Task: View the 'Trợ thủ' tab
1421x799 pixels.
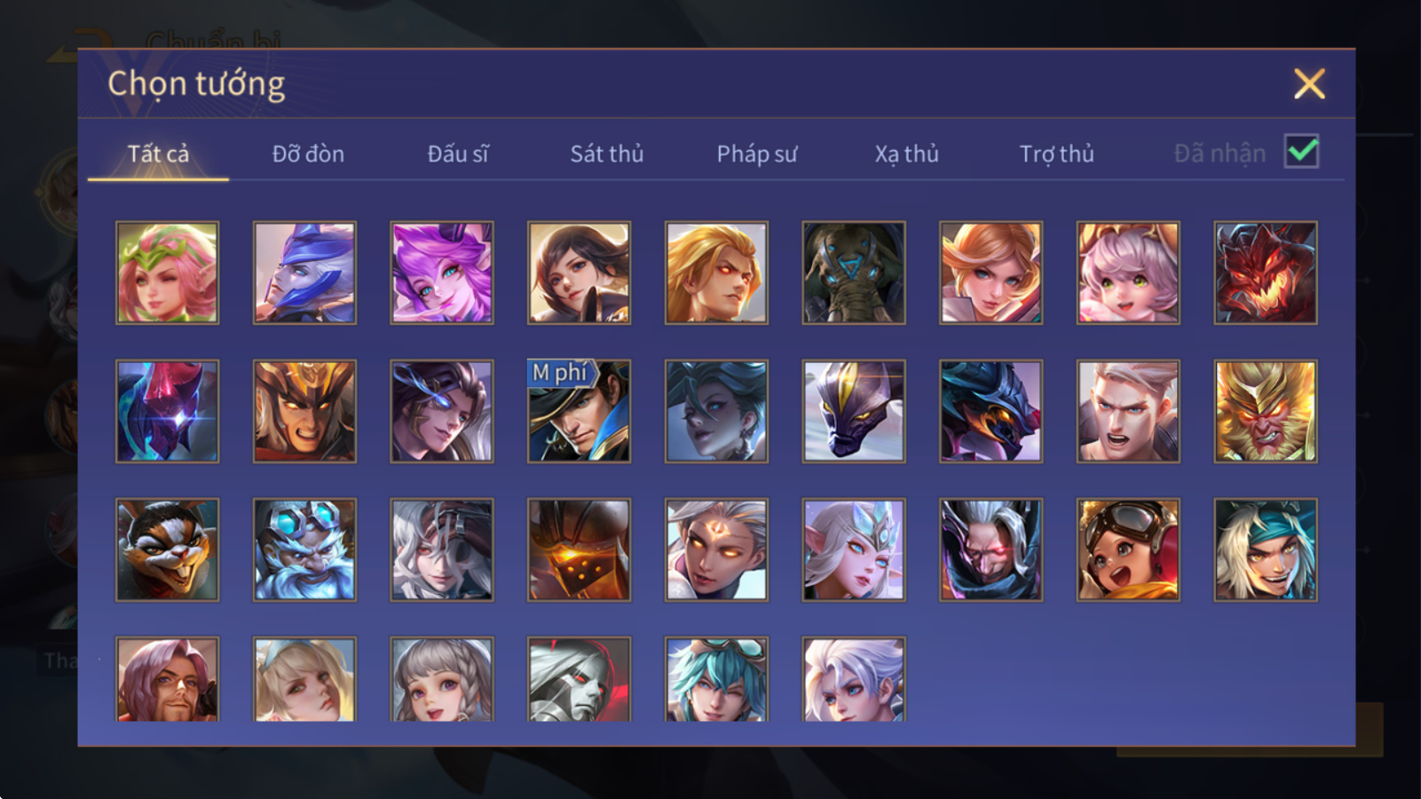Action: (x=1056, y=154)
